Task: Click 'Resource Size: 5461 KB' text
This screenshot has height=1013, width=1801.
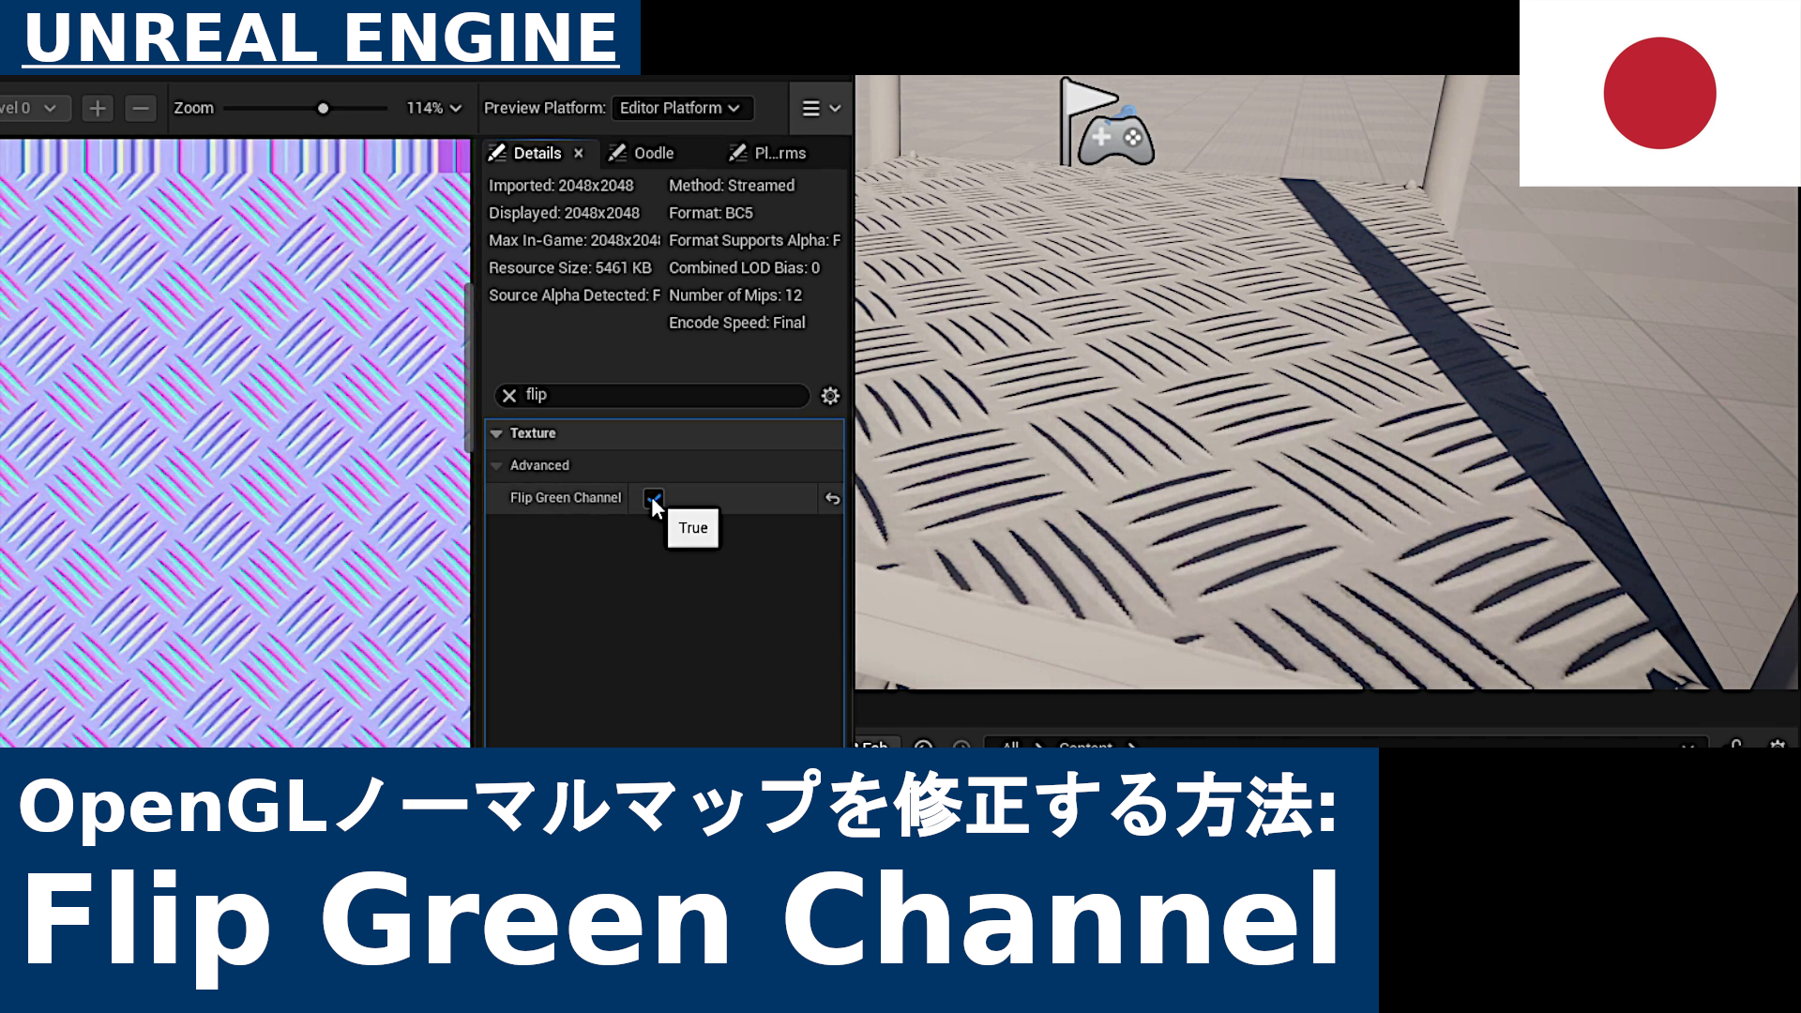Action: [x=569, y=268]
